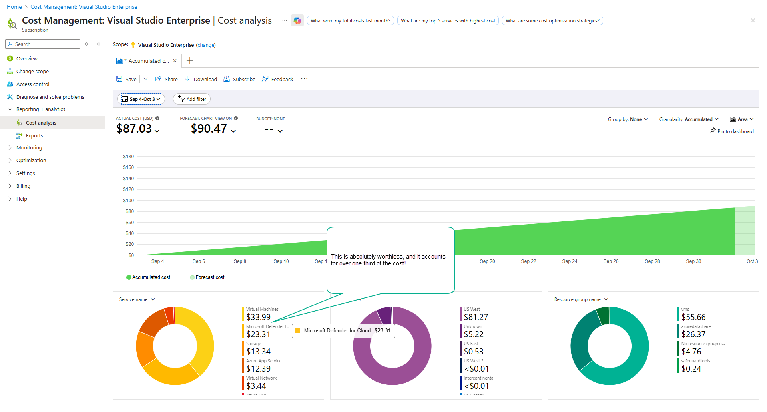The height and width of the screenshot is (412, 767).
Task: Open the Group by dropdown
Action: (628, 119)
